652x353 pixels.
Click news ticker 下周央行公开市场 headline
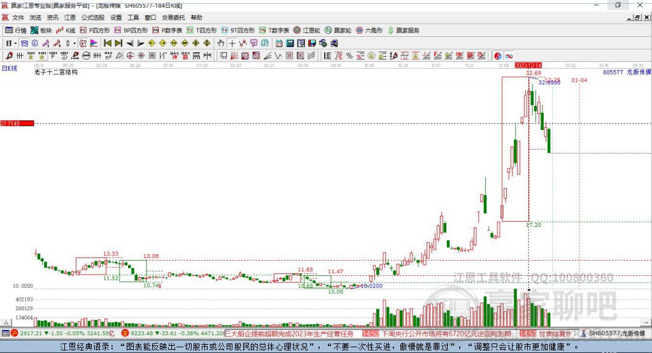pos(446,334)
